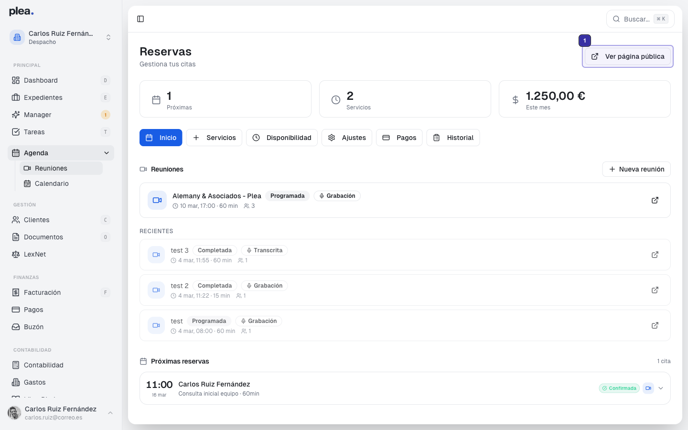Click the plea. logo
The image size is (688, 430).
click(21, 11)
